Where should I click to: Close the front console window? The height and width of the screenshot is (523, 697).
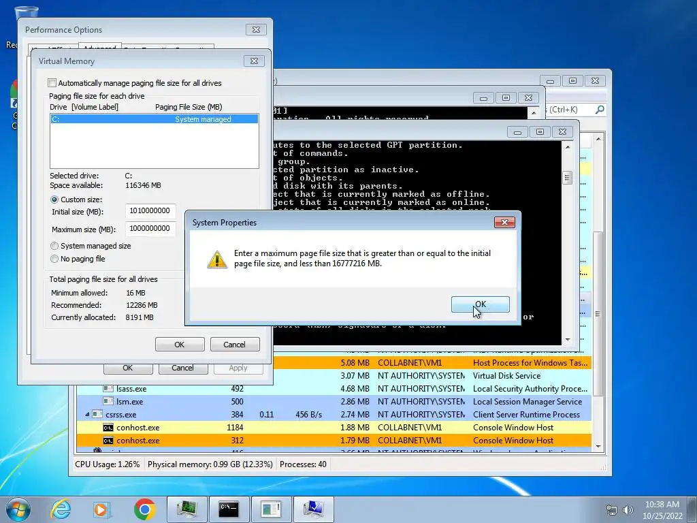point(563,131)
